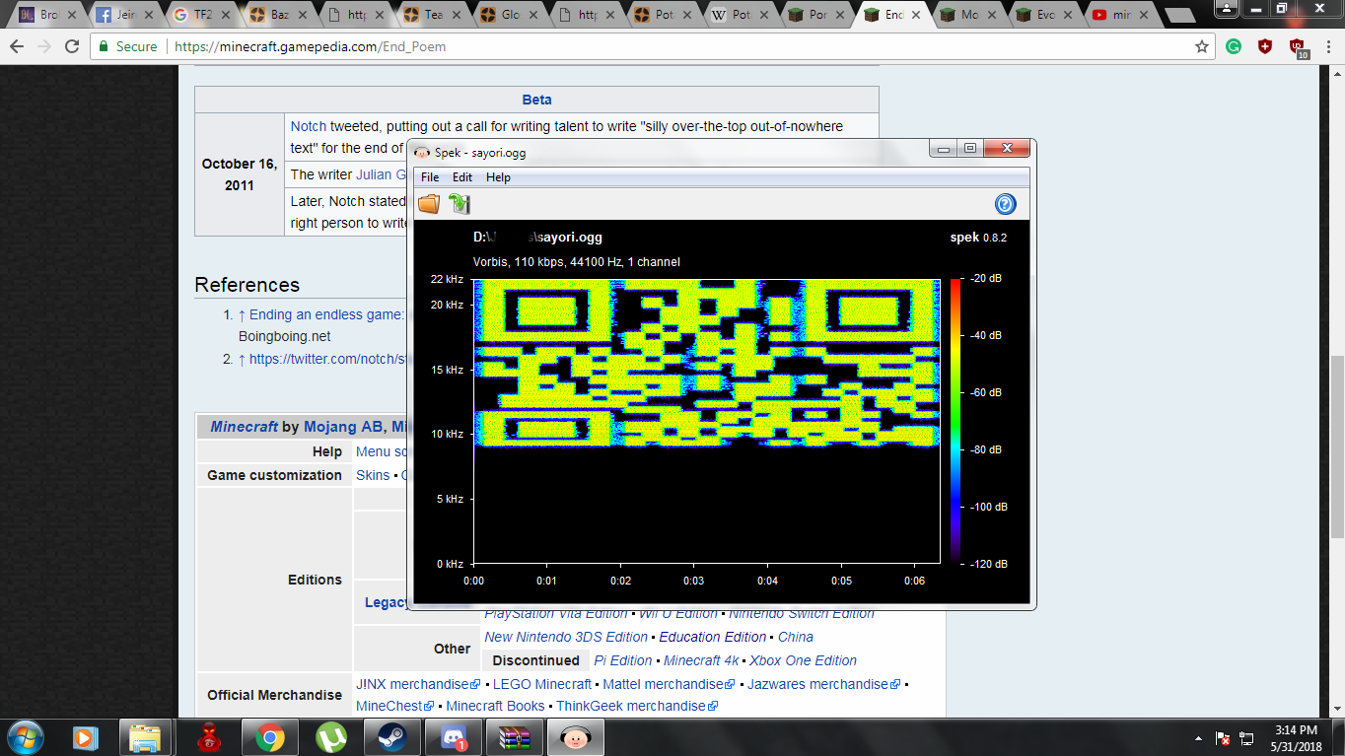
Task: Click the page's vertical scrollbar thumb
Action: tap(1336, 447)
